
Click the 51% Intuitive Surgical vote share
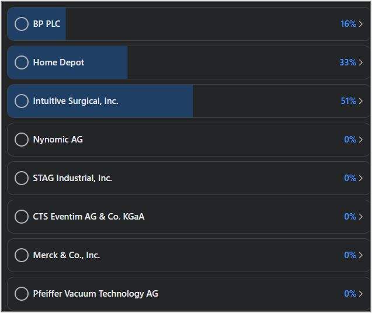[348, 101]
